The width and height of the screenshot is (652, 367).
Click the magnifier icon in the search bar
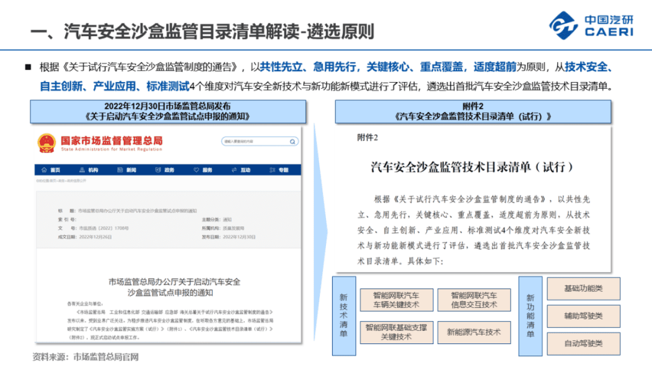293,141
